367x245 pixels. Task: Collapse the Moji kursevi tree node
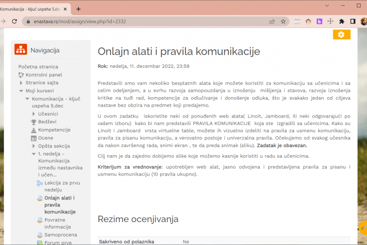point(21,91)
